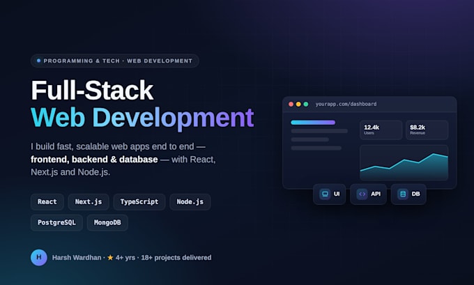This screenshot has height=285, width=474.
Task: Select the PostgreSQL tag
Action: click(x=56, y=223)
